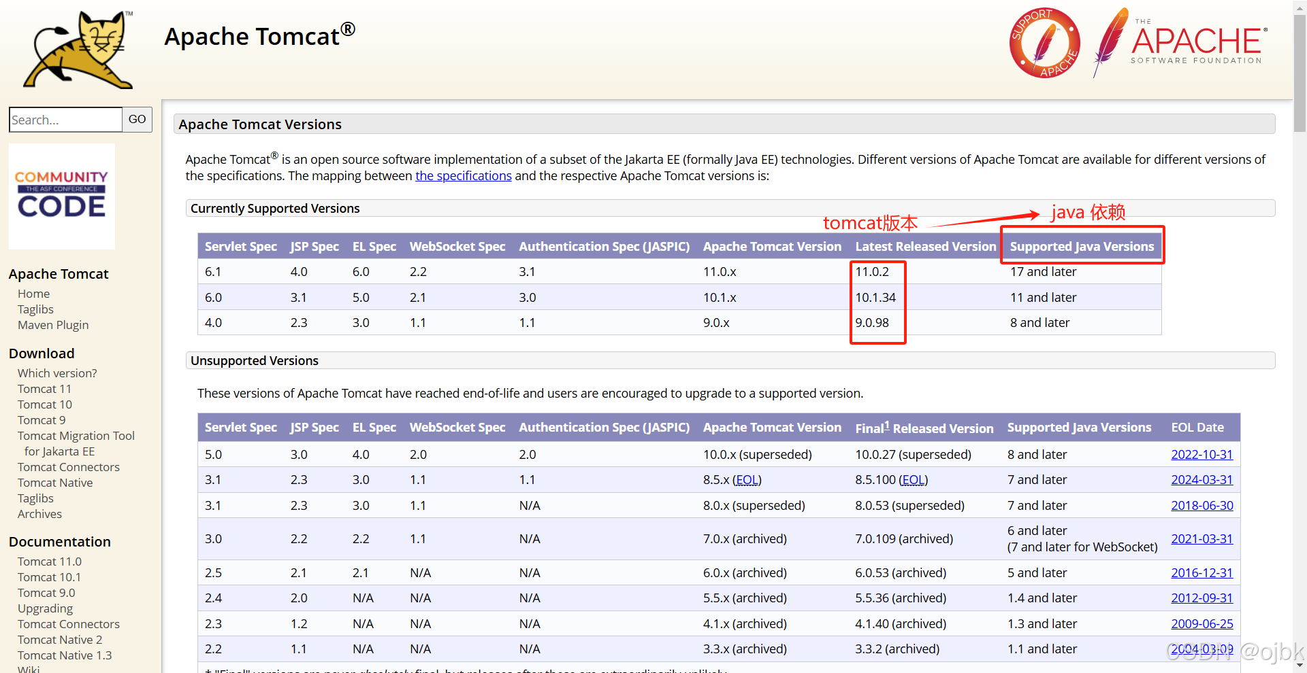The image size is (1307, 673).
Task: Open Tomcat 11 download link
Action: click(x=44, y=389)
